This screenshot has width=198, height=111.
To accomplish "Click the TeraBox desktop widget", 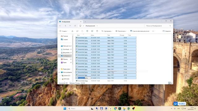I will pos(180,104).
